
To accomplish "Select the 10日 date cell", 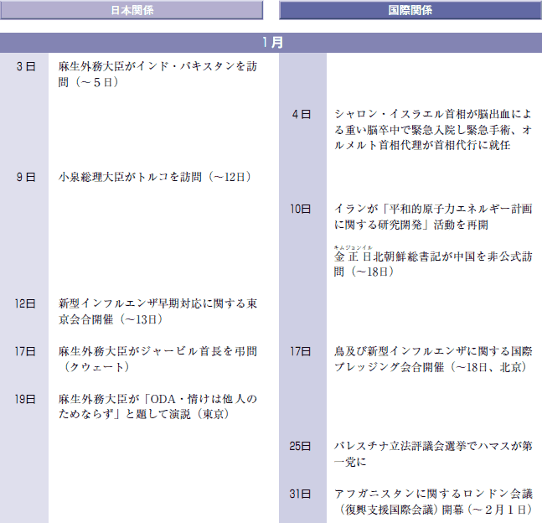I will coord(301,209).
